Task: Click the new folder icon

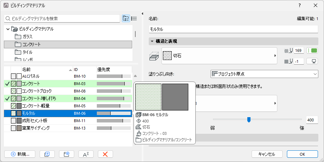Action: click(66, 154)
